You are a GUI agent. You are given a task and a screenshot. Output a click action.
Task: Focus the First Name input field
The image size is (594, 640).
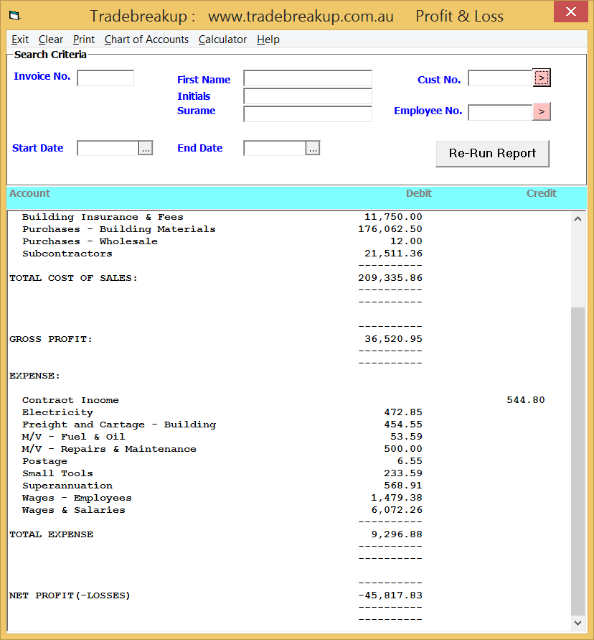point(308,78)
